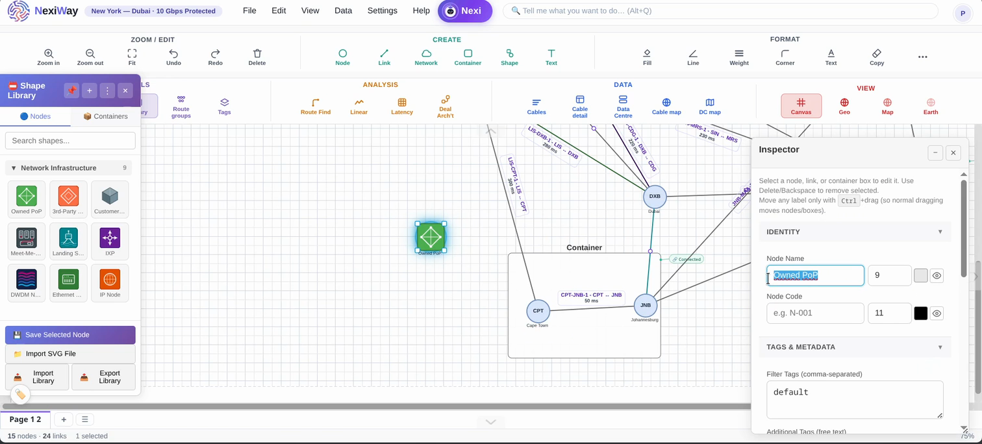Open the View menu
Screen dimensions: 982x444
click(310, 10)
